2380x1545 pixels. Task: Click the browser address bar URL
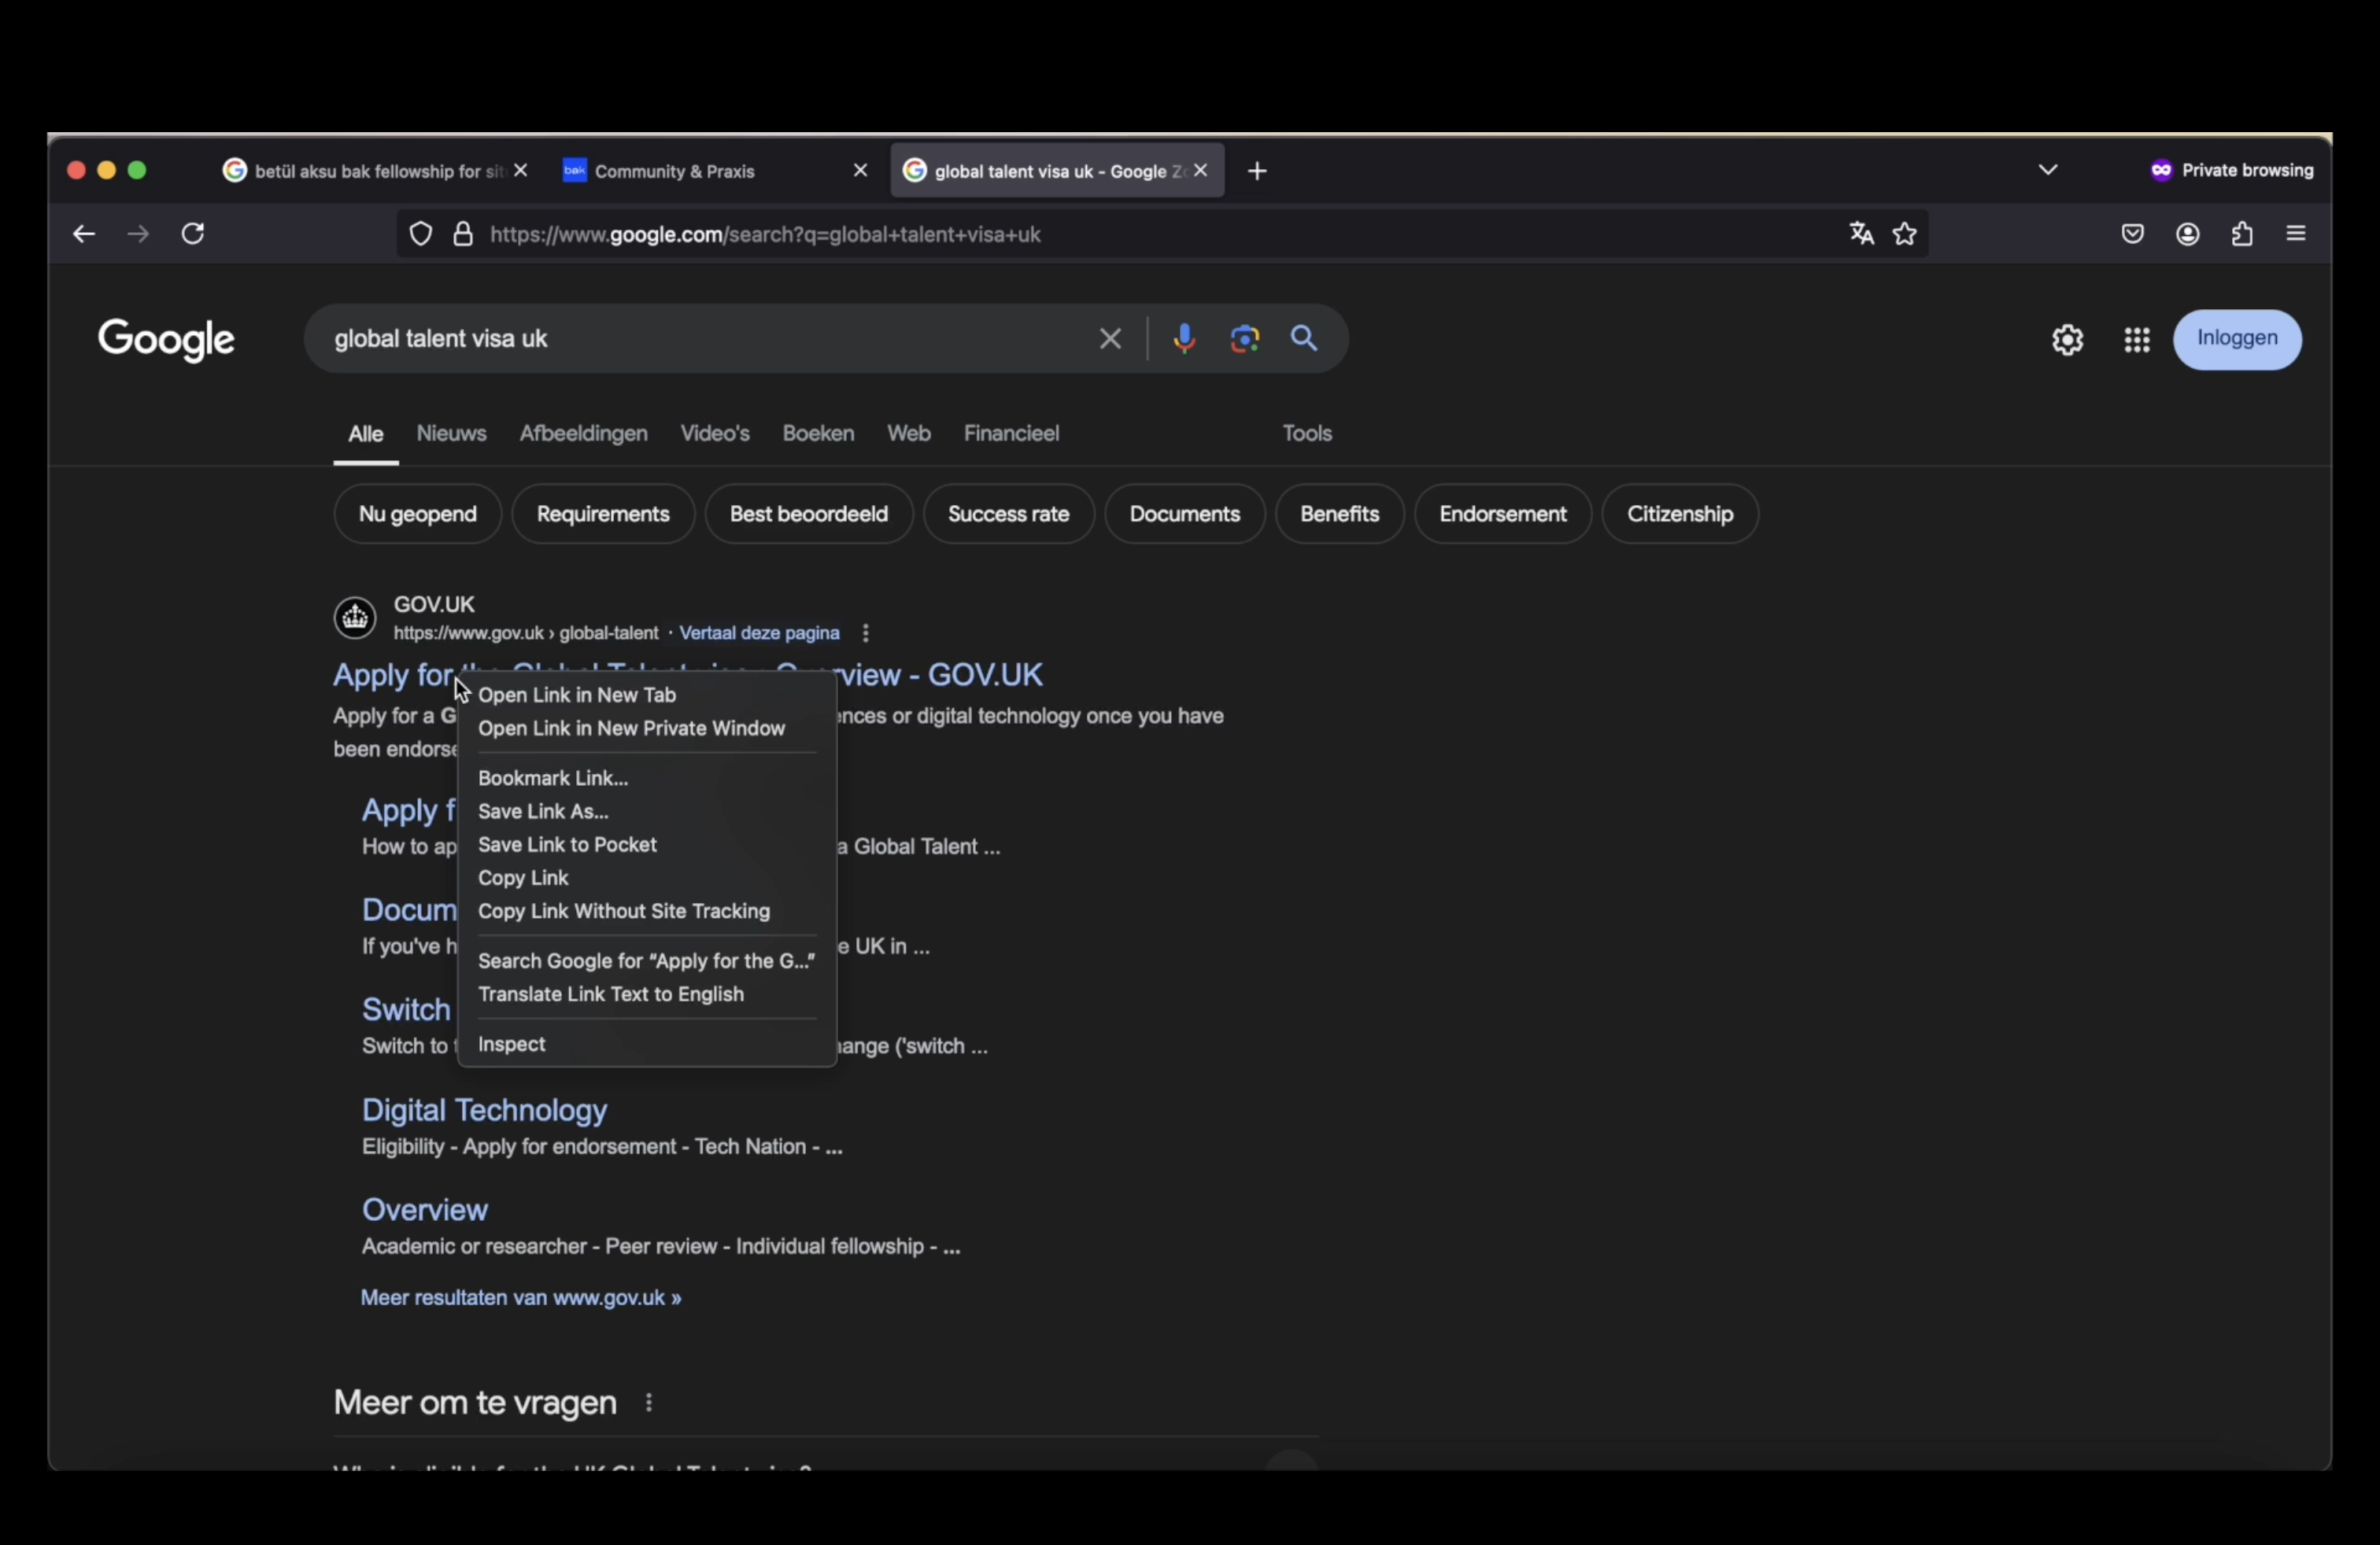(1160, 234)
